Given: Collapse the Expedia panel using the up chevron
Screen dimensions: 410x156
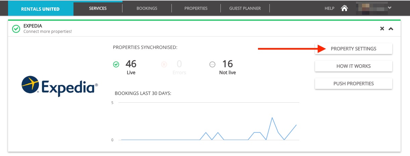Looking at the screenshot, I should 391,29.
